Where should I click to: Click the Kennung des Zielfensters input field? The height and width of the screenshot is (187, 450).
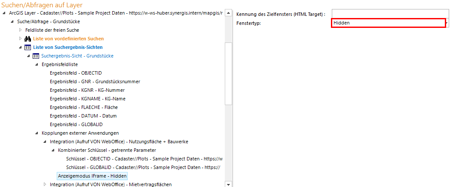pyautogui.click(x=390, y=14)
